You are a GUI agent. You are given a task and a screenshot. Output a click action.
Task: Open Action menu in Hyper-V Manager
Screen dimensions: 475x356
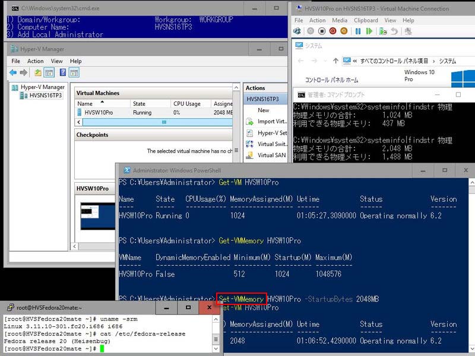tap(36, 61)
